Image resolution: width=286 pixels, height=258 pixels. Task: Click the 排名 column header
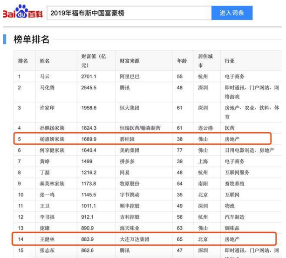[x=23, y=61]
